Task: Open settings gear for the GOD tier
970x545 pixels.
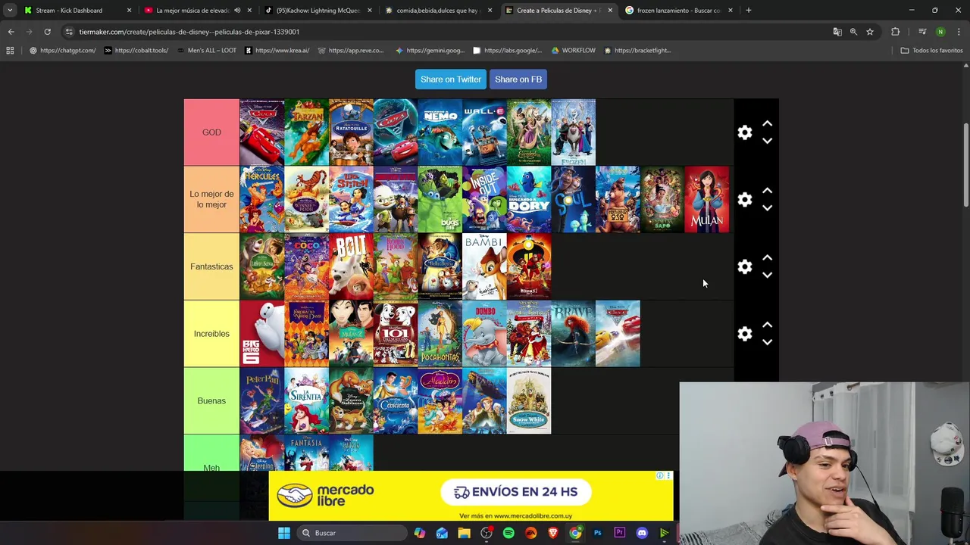Action: (x=745, y=132)
